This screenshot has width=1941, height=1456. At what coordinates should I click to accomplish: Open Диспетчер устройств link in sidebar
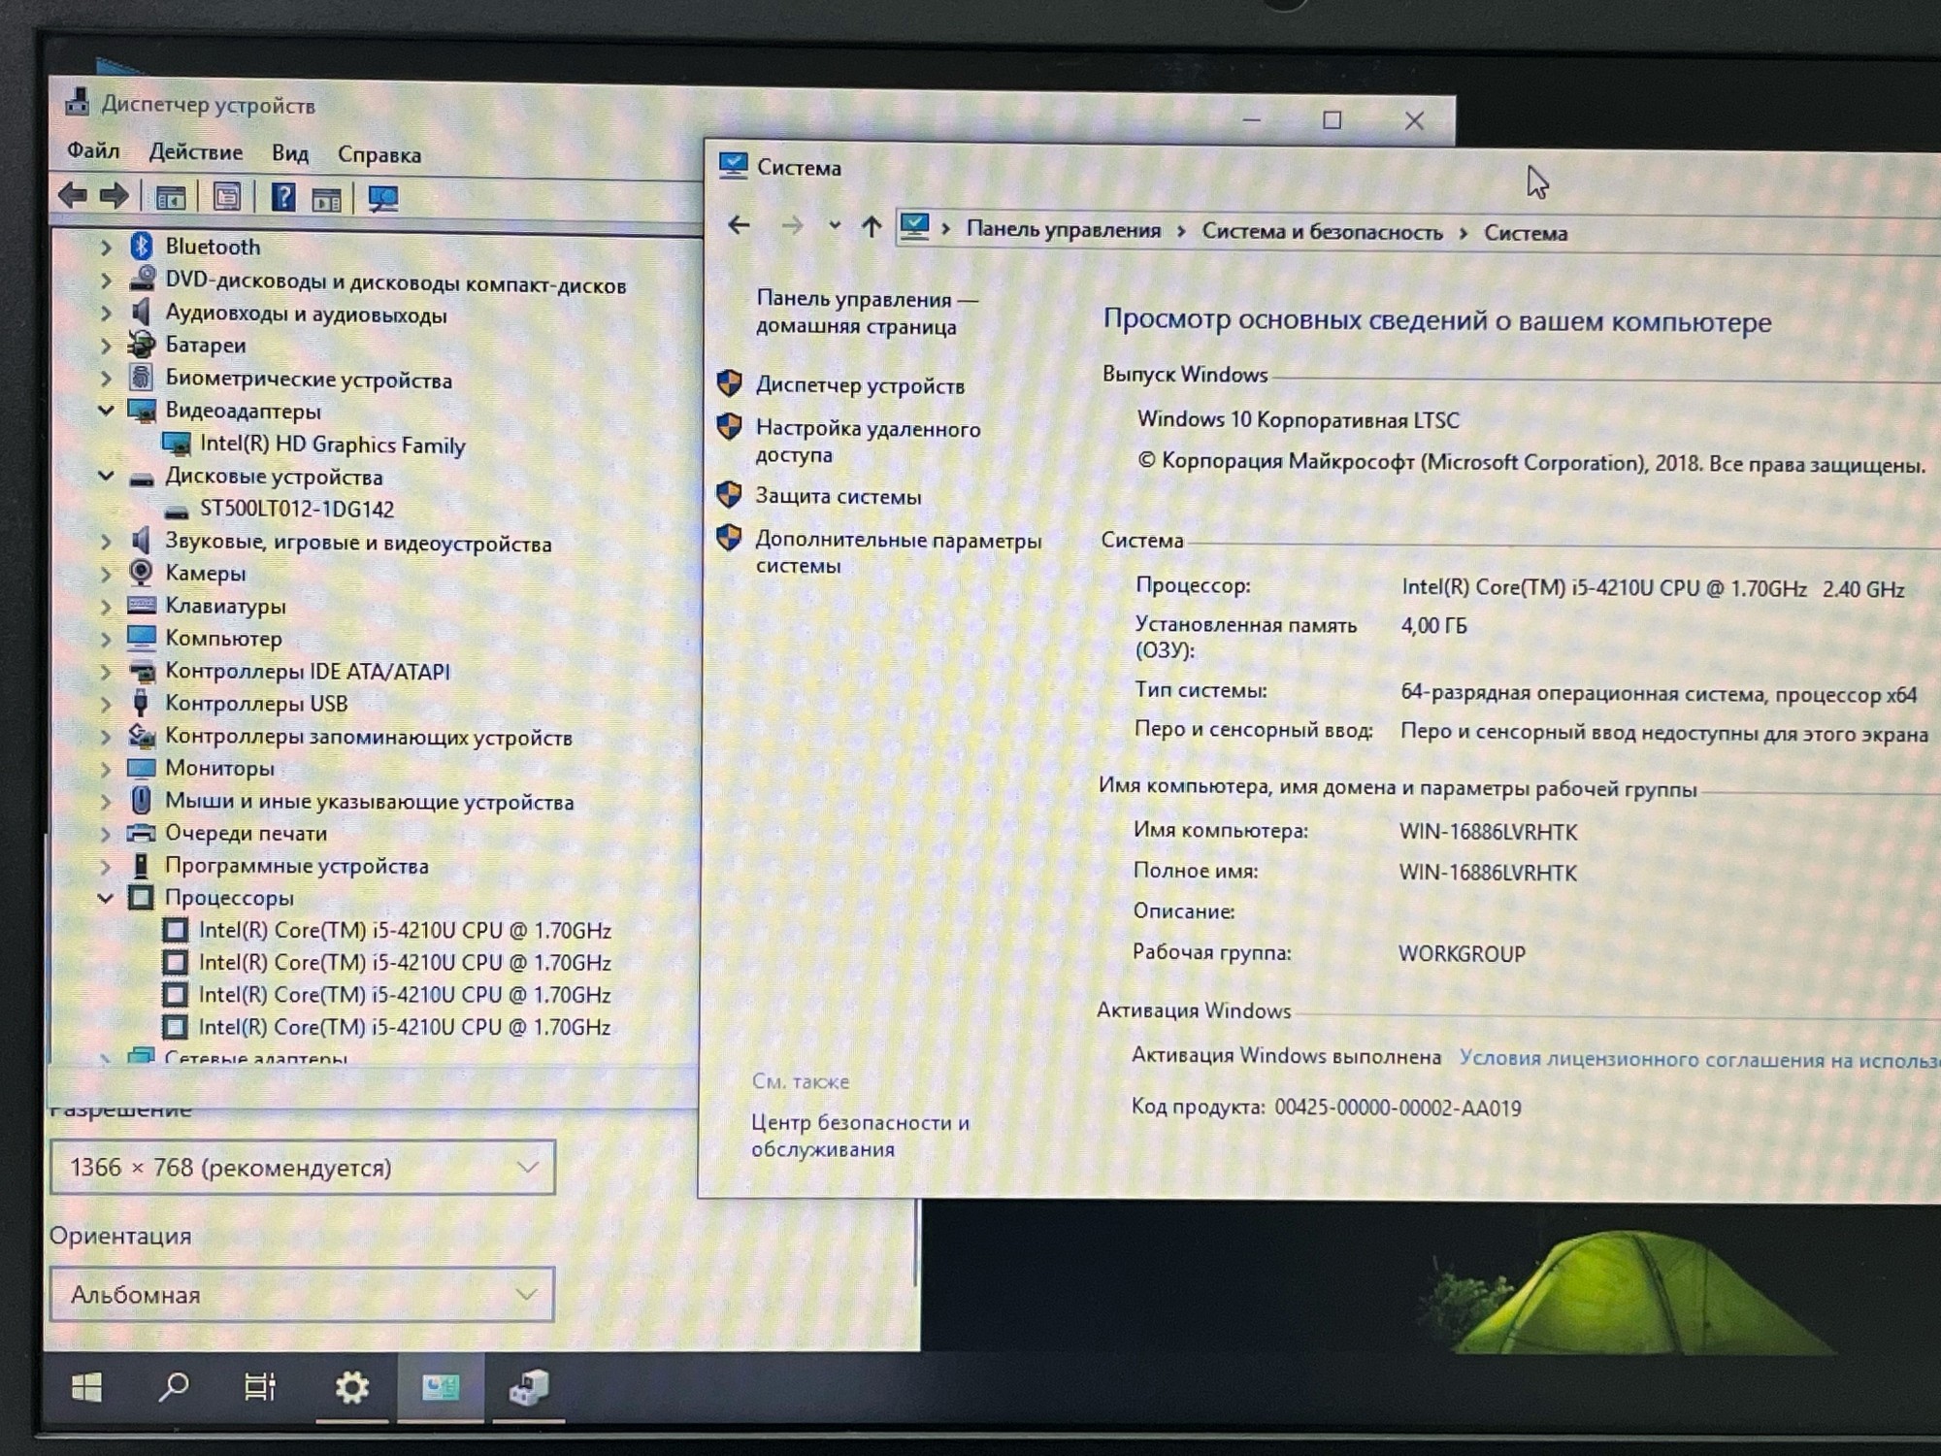pyautogui.click(x=860, y=385)
